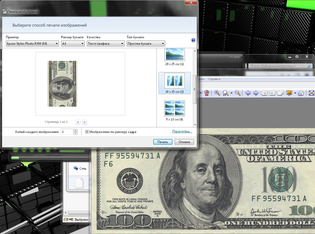The image size is (315, 234).
Task: Click the search magnifier icon in explorer window
Action: (309, 66)
